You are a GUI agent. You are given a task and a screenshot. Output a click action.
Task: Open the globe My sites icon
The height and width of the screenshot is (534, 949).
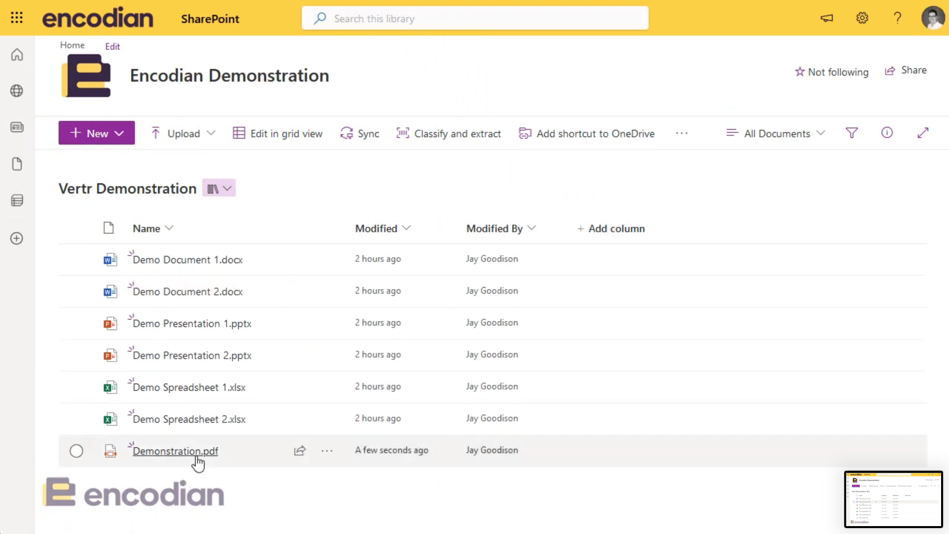click(x=17, y=91)
